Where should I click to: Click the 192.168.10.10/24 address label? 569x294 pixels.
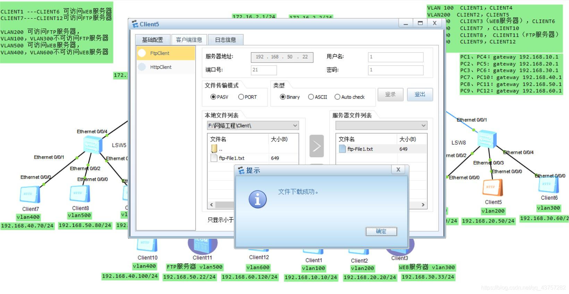click(311, 277)
